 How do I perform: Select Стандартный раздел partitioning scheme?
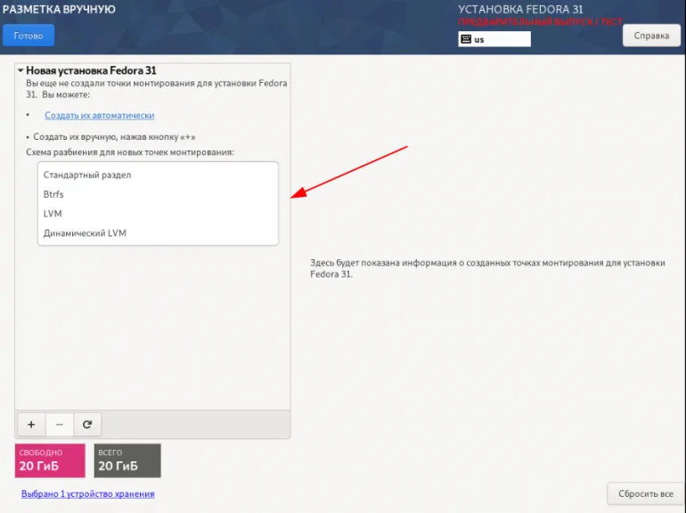pyautogui.click(x=158, y=175)
